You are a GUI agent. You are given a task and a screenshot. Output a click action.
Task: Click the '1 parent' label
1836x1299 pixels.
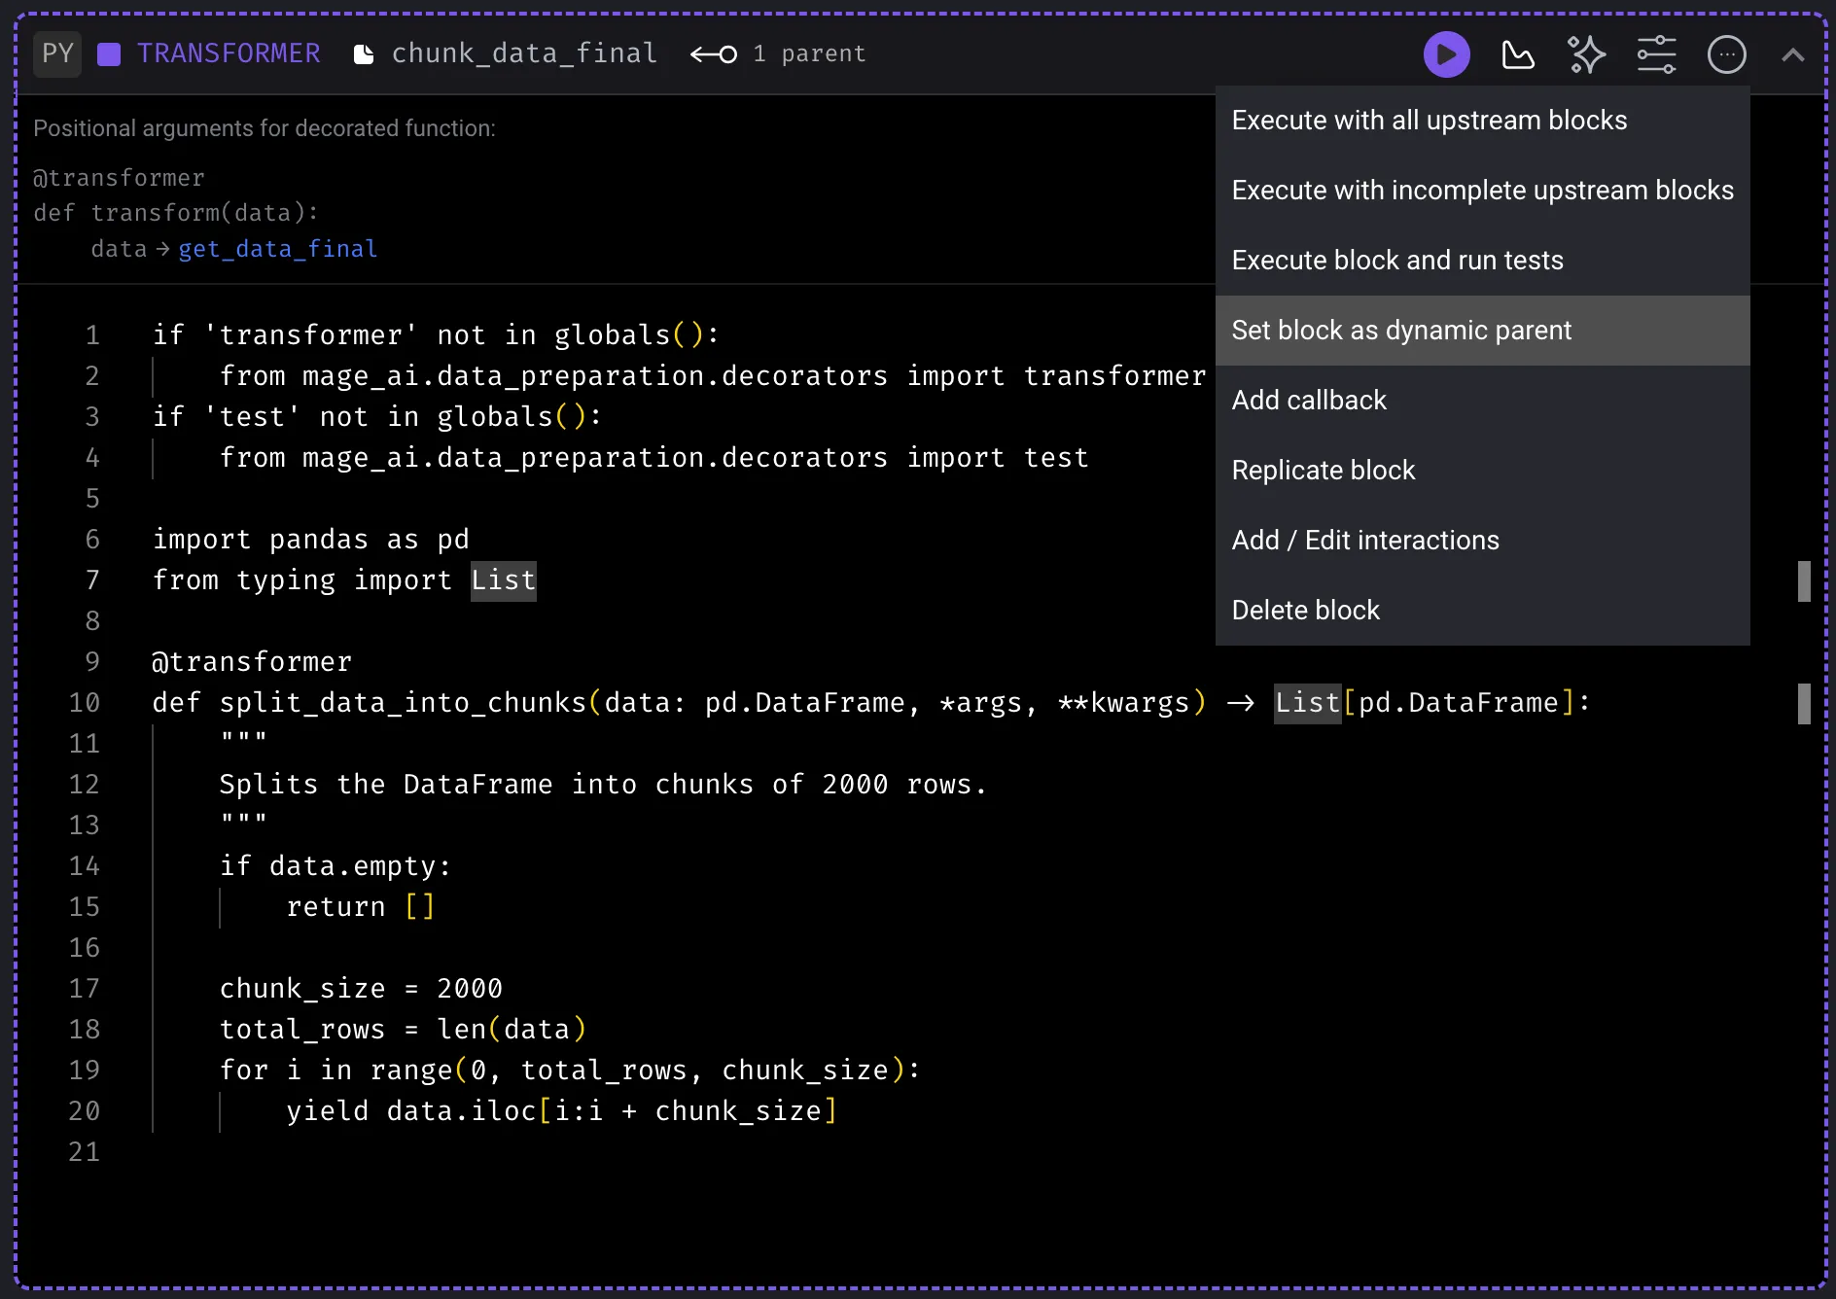tap(809, 53)
